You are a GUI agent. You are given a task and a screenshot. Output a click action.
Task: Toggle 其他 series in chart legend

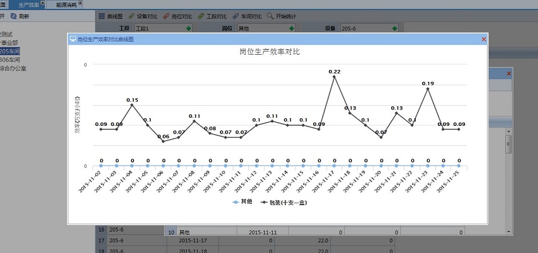click(x=243, y=202)
